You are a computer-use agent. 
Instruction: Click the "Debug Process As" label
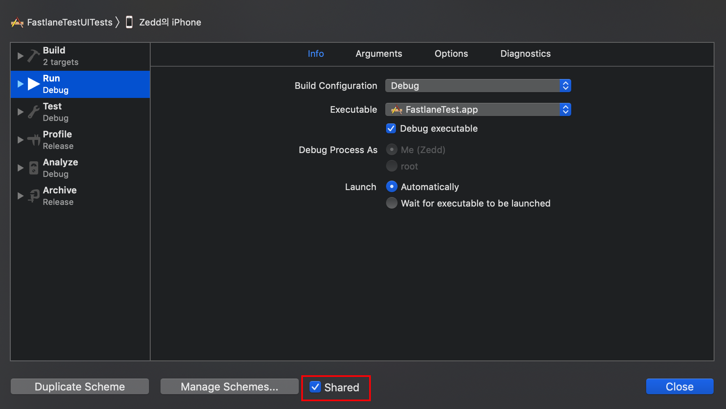coord(338,150)
